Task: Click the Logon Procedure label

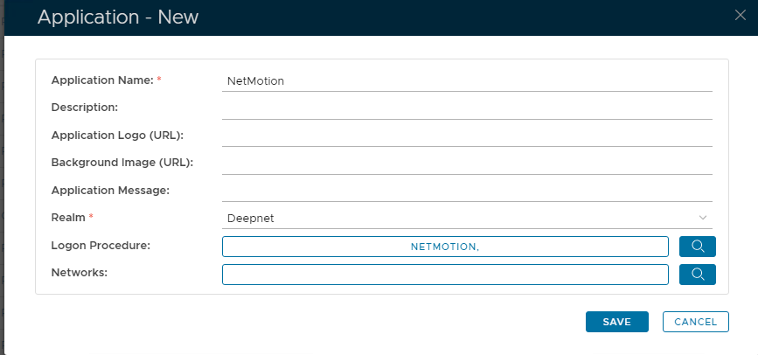Action: [x=101, y=245]
